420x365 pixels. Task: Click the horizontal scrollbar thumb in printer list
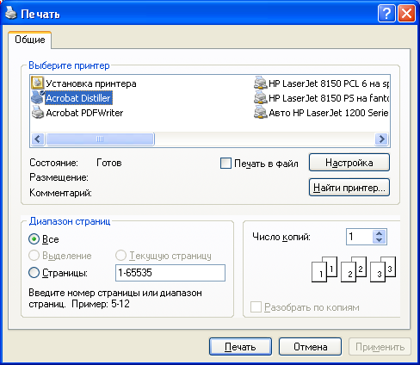(x=100, y=139)
